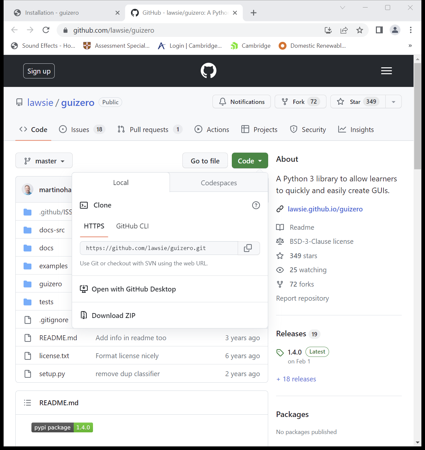This screenshot has width=425, height=450.
Task: Expand the Star button dropdown arrow
Action: [393, 102]
